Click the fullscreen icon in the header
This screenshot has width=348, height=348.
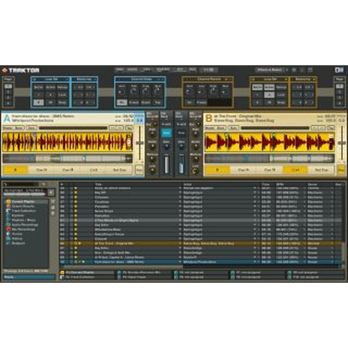pos(310,70)
